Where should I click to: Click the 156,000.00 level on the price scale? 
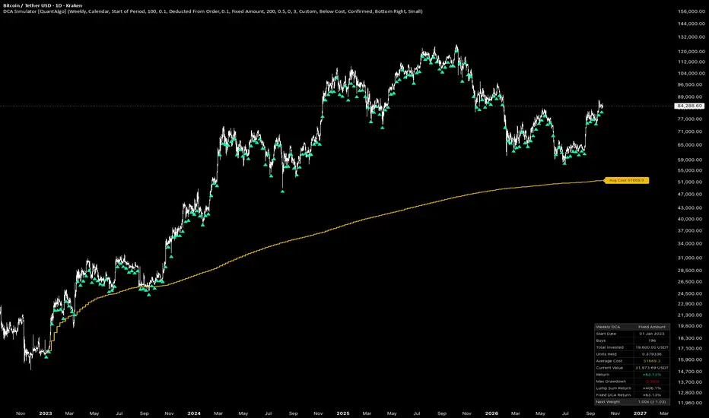(691, 11)
